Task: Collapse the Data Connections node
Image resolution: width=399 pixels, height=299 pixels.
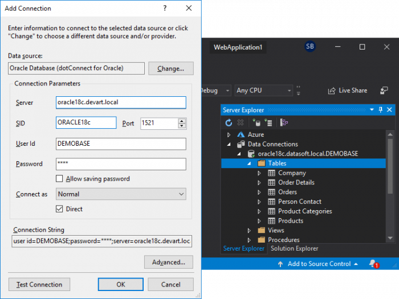Action: [x=229, y=144]
